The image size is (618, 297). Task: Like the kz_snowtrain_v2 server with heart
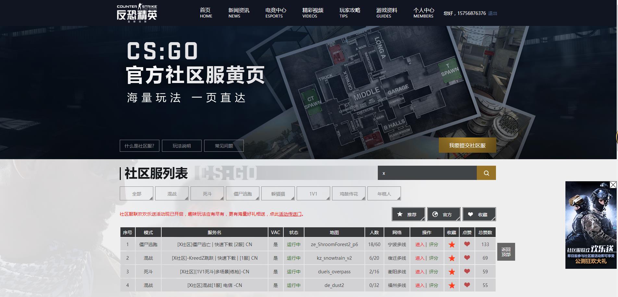point(467,258)
